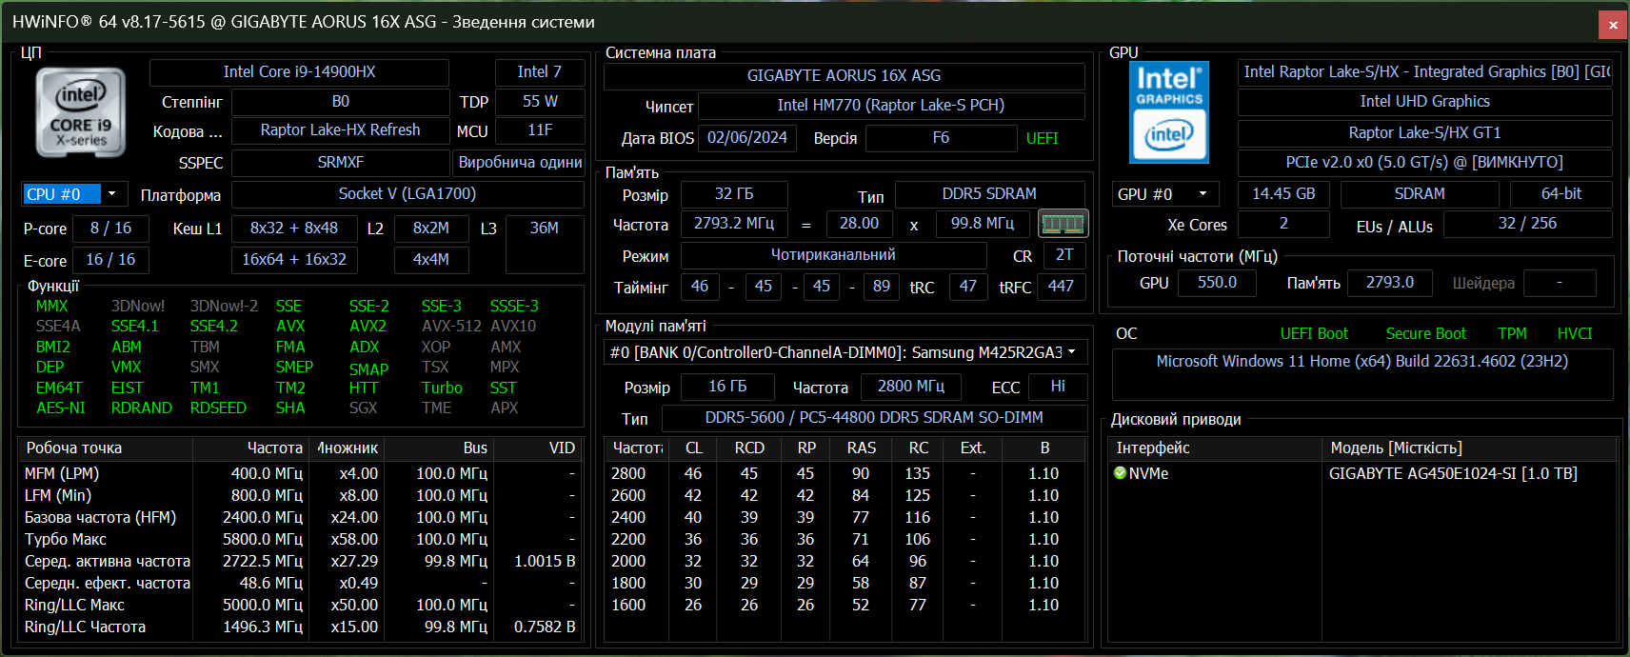Click the Intel Core i9 X-series logo
This screenshot has height=657, width=1630.
pos(81,111)
